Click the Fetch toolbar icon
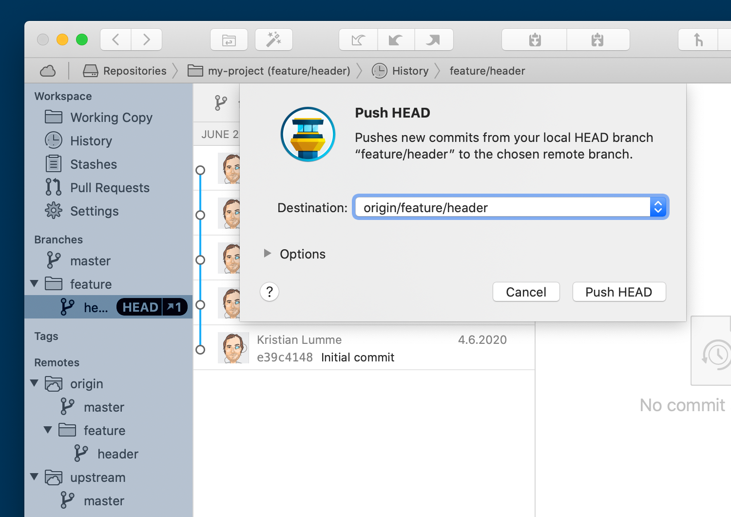 (x=358, y=40)
